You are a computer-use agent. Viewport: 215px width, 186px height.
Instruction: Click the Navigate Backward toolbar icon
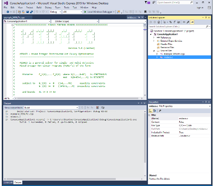[x=8, y=12]
